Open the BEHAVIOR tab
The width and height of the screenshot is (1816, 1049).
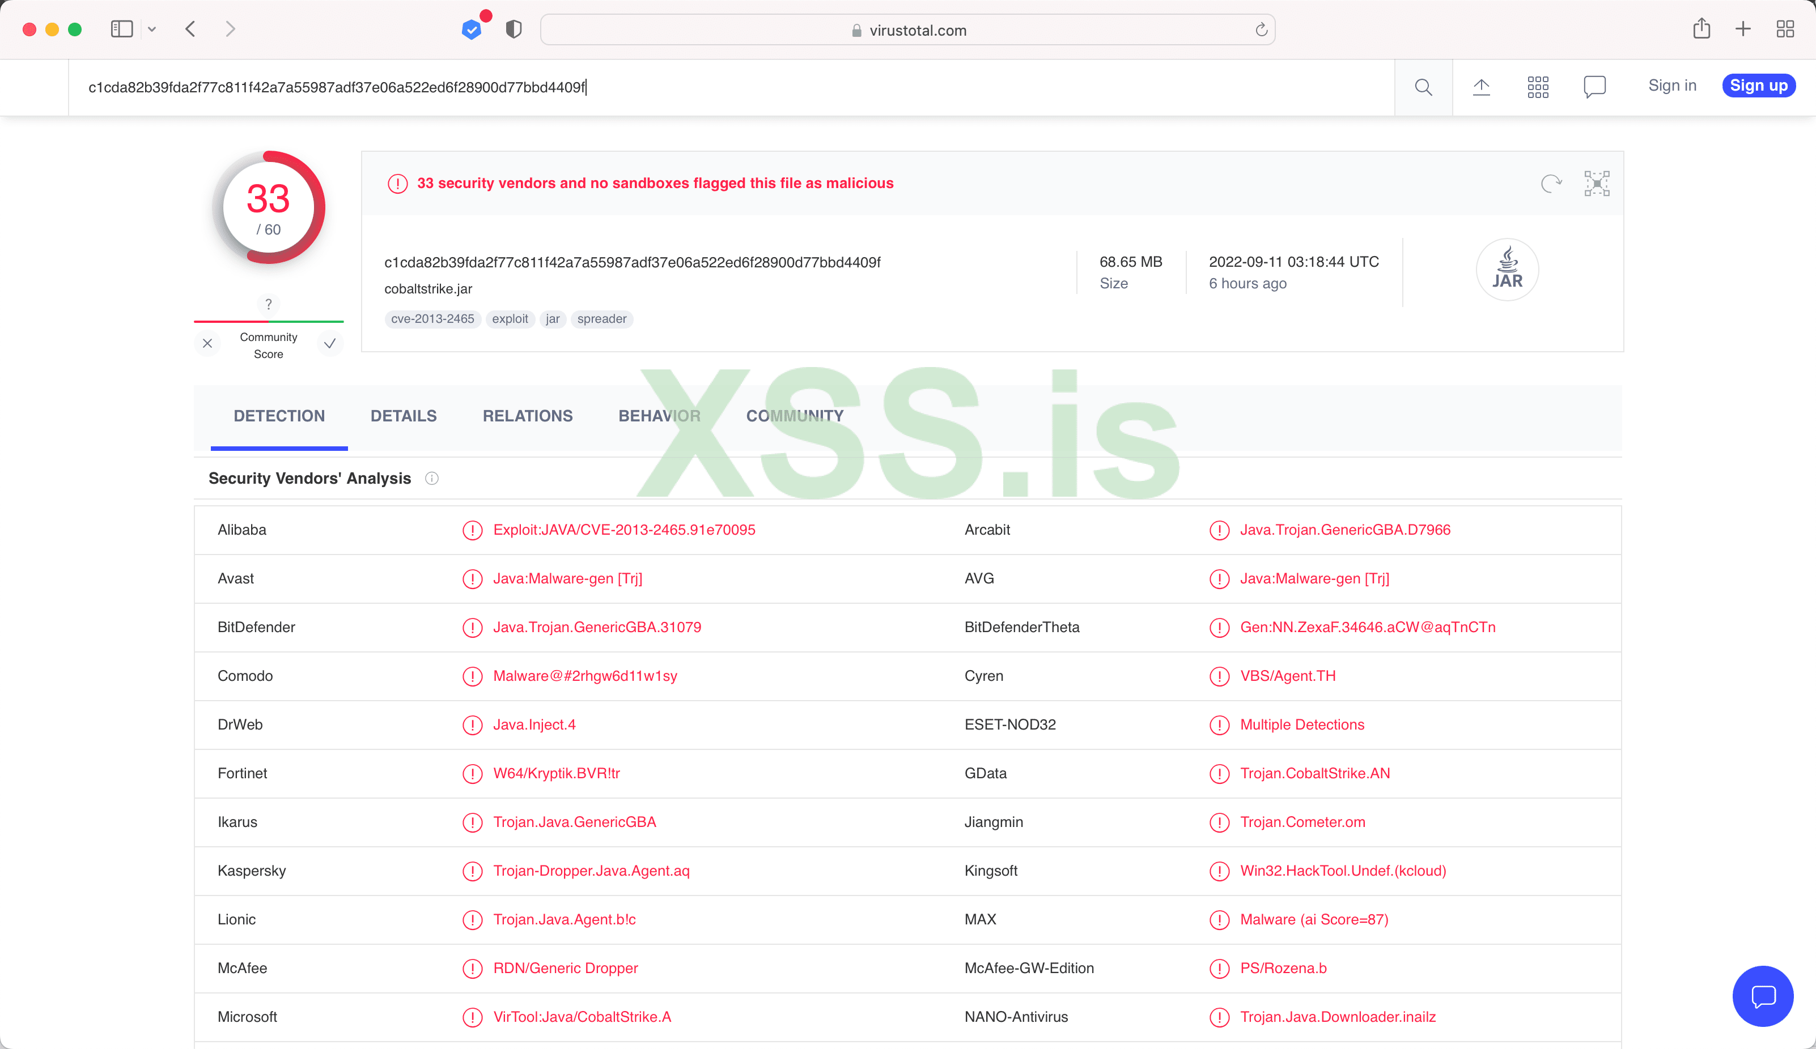[659, 415]
